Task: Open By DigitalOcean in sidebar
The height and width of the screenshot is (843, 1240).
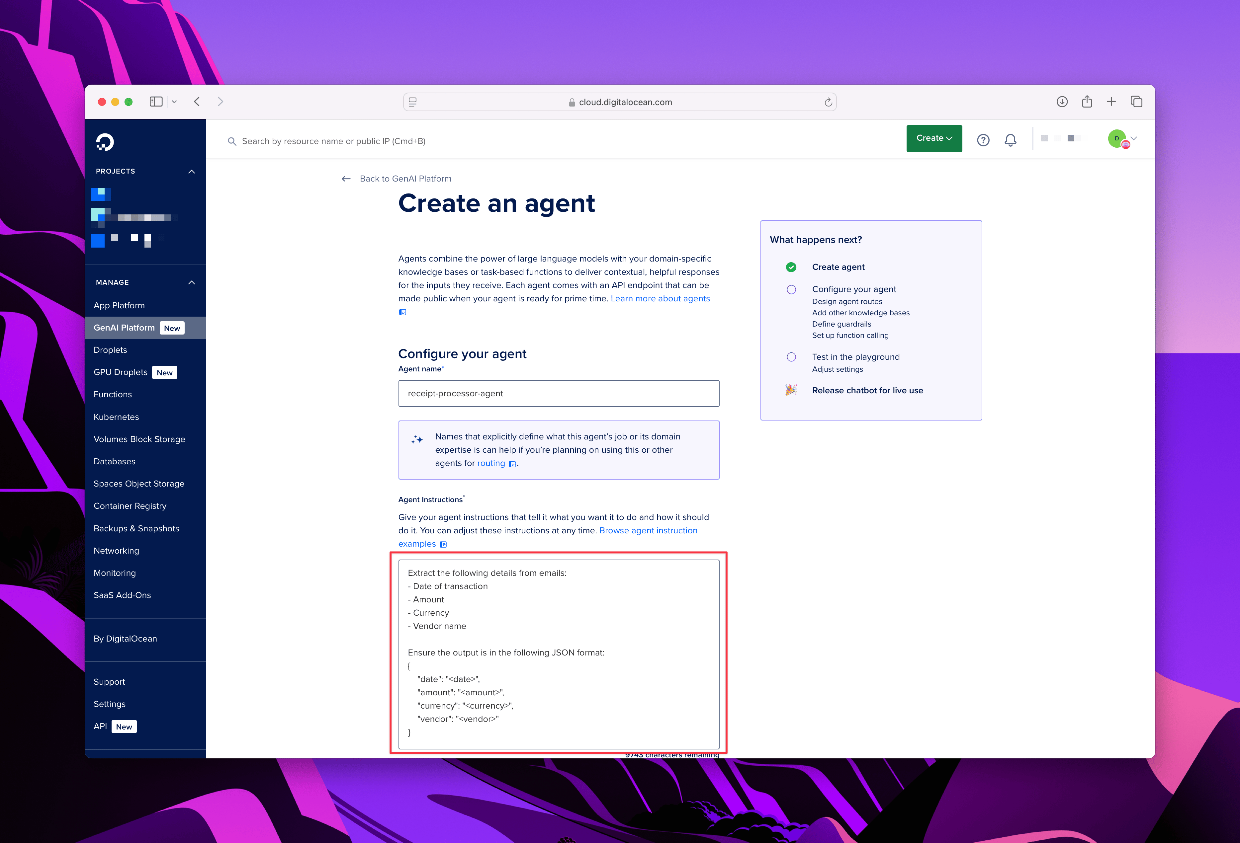Action: pos(125,639)
